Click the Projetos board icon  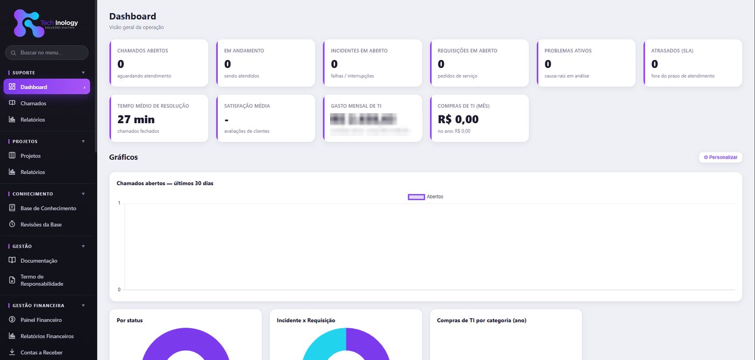[12, 155]
